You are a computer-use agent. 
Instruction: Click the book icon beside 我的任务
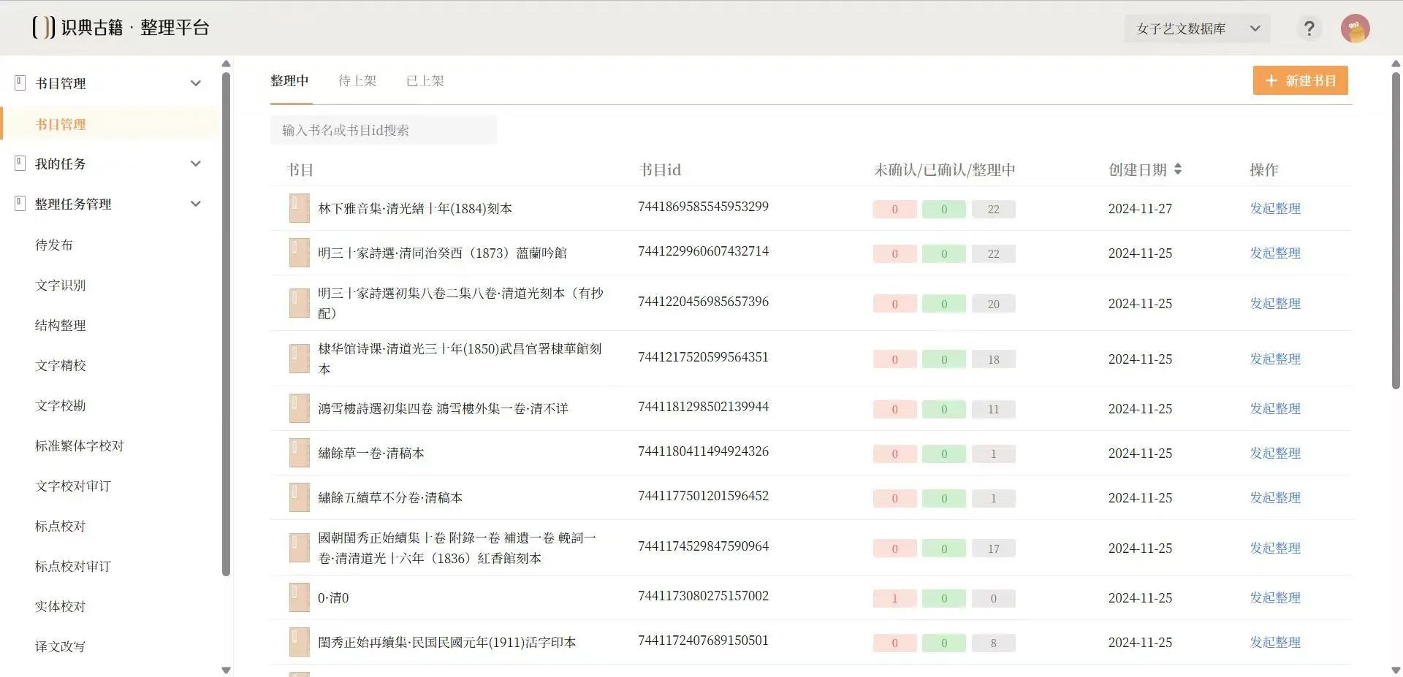coord(20,163)
